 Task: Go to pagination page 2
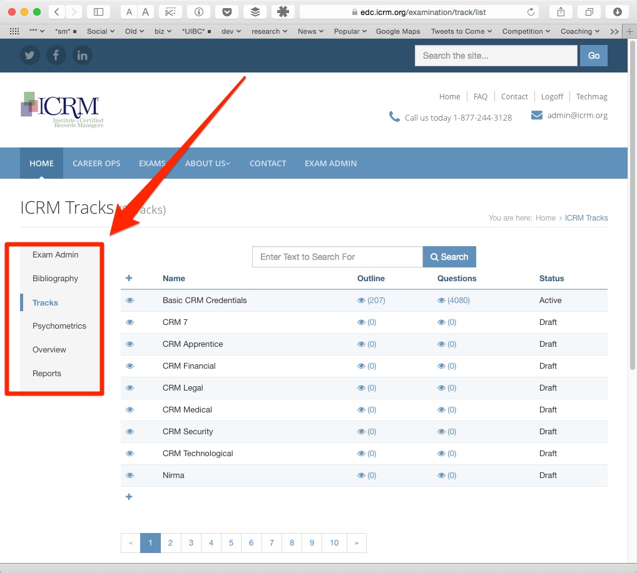(x=171, y=543)
